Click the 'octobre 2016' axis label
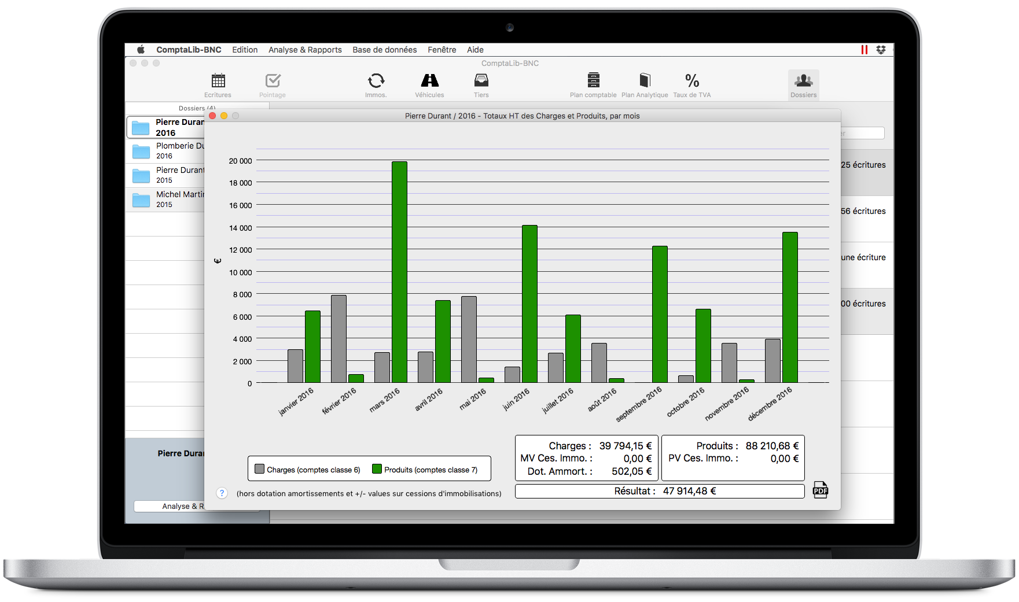Viewport: 1019px width, 602px height. coord(686,402)
